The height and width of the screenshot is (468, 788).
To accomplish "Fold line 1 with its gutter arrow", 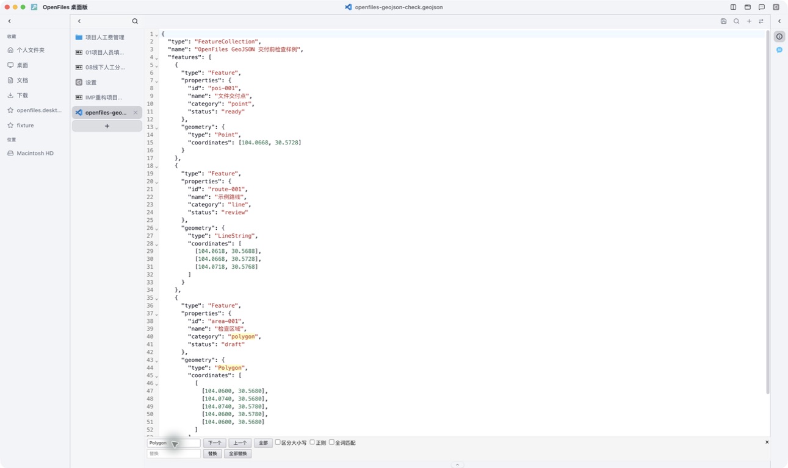I will (157, 35).
